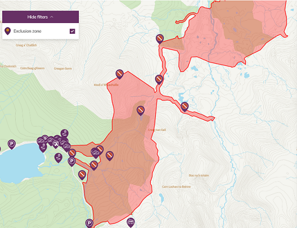Viewport: 297px width, 228px height.
Task: Open exclusion marker south of the parking pin
Action: (x=82, y=175)
